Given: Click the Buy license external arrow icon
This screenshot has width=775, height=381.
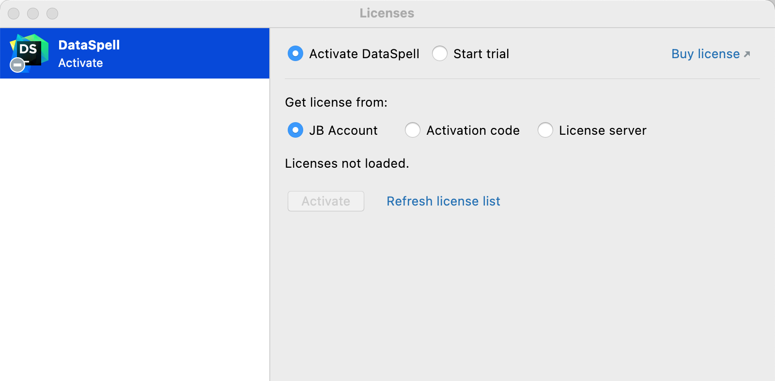Looking at the screenshot, I should [x=747, y=54].
